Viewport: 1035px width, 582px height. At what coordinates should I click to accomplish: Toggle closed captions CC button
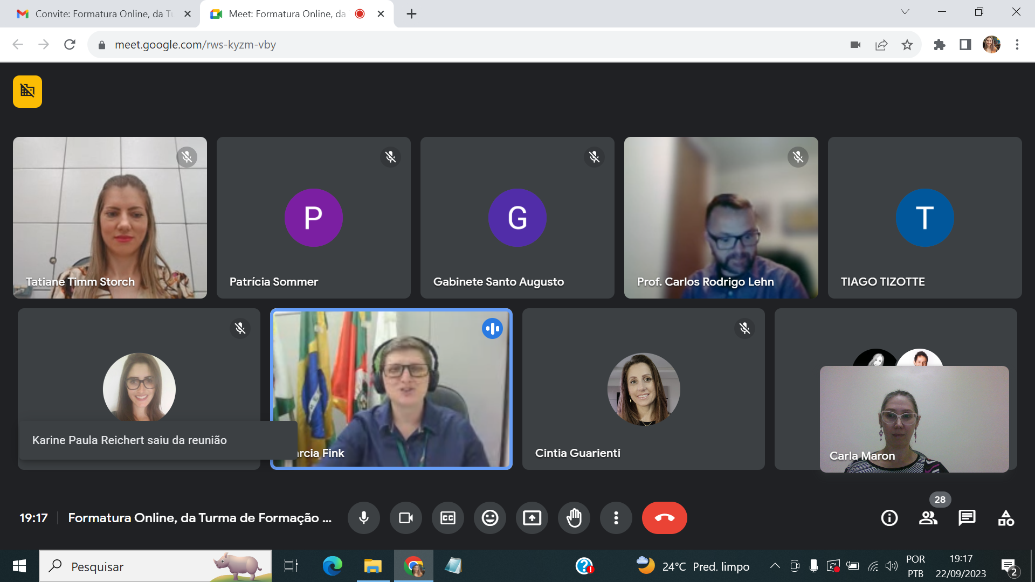coord(448,518)
